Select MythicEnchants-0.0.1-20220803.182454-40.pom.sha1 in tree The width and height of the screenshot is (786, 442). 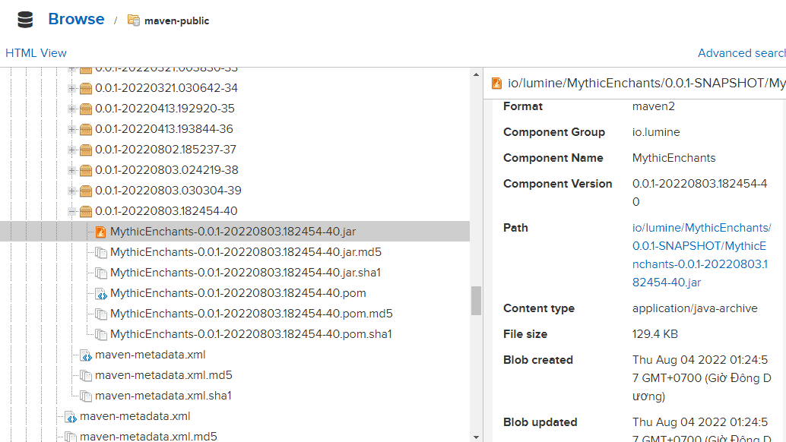point(251,334)
